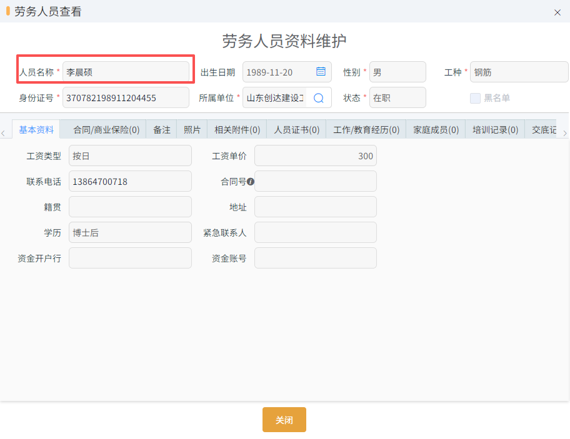Screen dimensions: 570x439
Task: Click the contract number info icon
Action: coord(251,182)
